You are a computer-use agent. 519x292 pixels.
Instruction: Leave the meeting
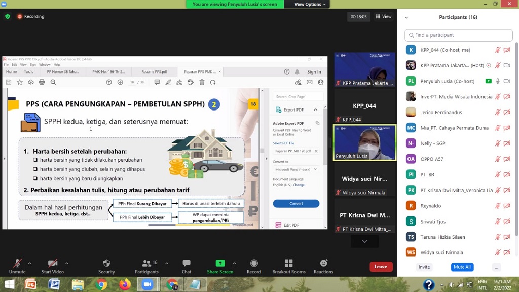381,267
